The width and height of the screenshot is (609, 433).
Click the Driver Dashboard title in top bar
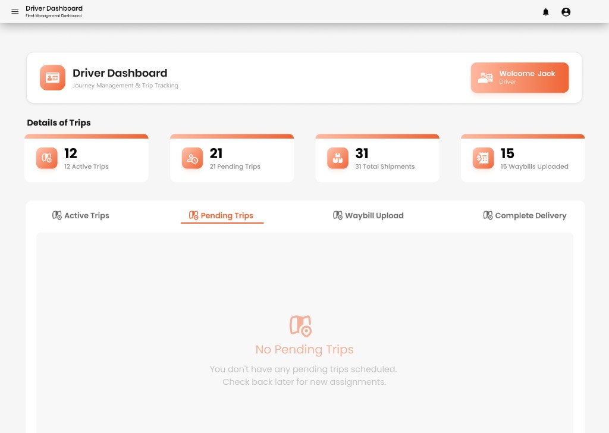tap(54, 8)
